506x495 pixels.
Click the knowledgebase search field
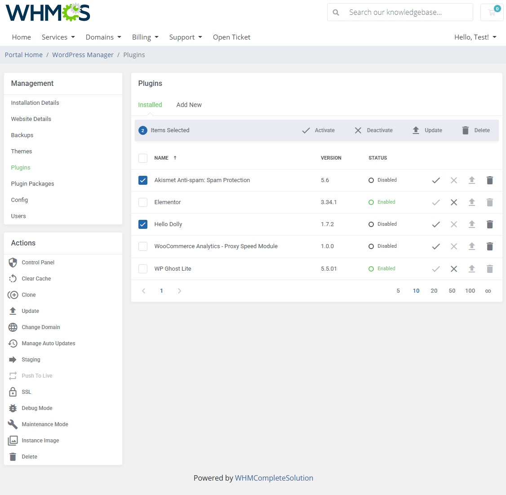400,12
